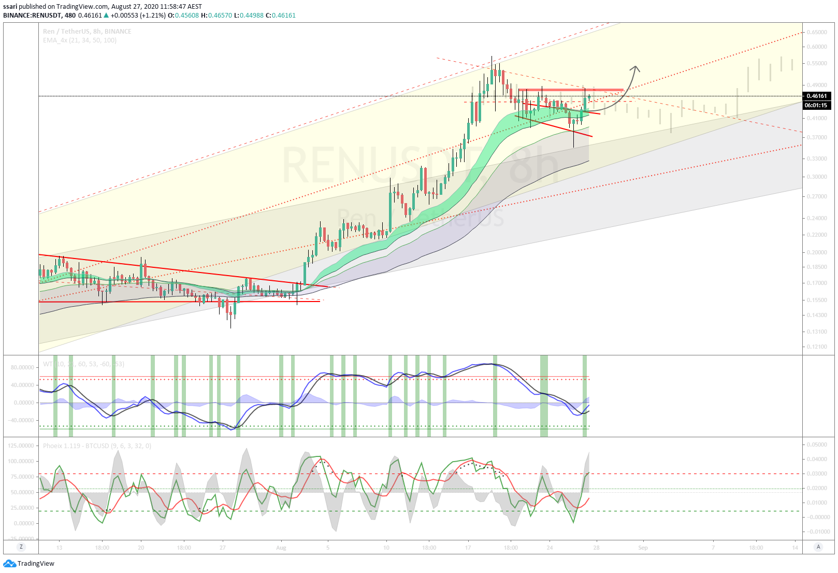Click the 0.30000 price axis label

tap(817, 177)
